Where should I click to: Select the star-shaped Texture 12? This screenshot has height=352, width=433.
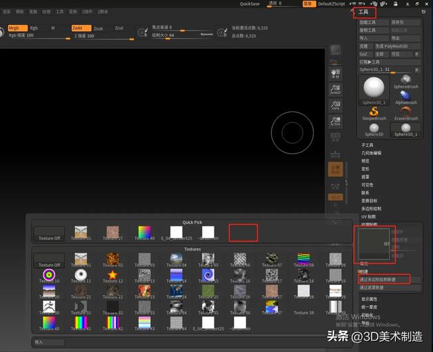click(112, 276)
